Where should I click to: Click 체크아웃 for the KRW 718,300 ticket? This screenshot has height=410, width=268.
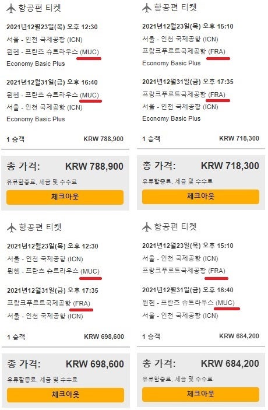click(200, 197)
